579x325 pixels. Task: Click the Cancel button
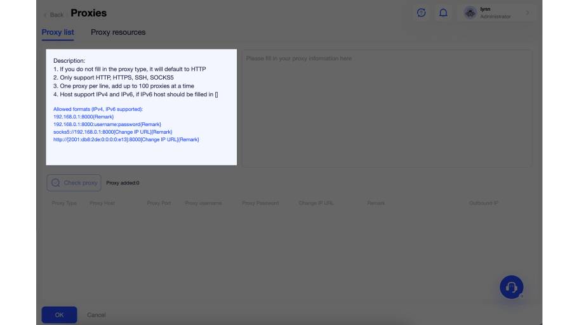[x=96, y=315]
